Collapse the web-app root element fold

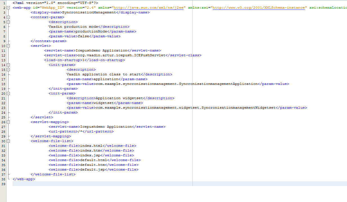click(8, 8)
